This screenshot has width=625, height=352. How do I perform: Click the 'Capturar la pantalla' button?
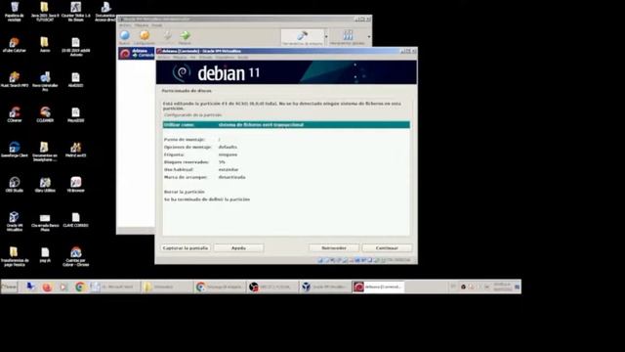[x=186, y=248]
